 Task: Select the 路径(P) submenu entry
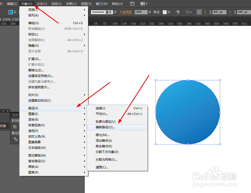54,108
